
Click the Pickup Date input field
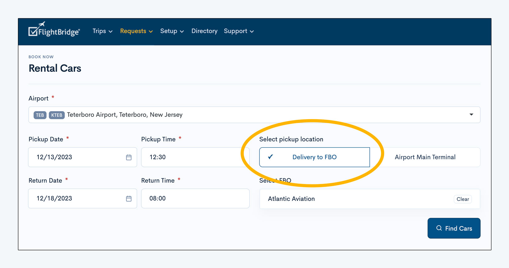77,157
